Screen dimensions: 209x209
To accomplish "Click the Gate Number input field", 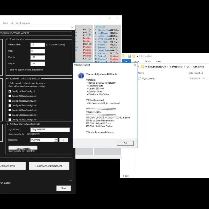I will pyautogui.click(x=38, y=45).
